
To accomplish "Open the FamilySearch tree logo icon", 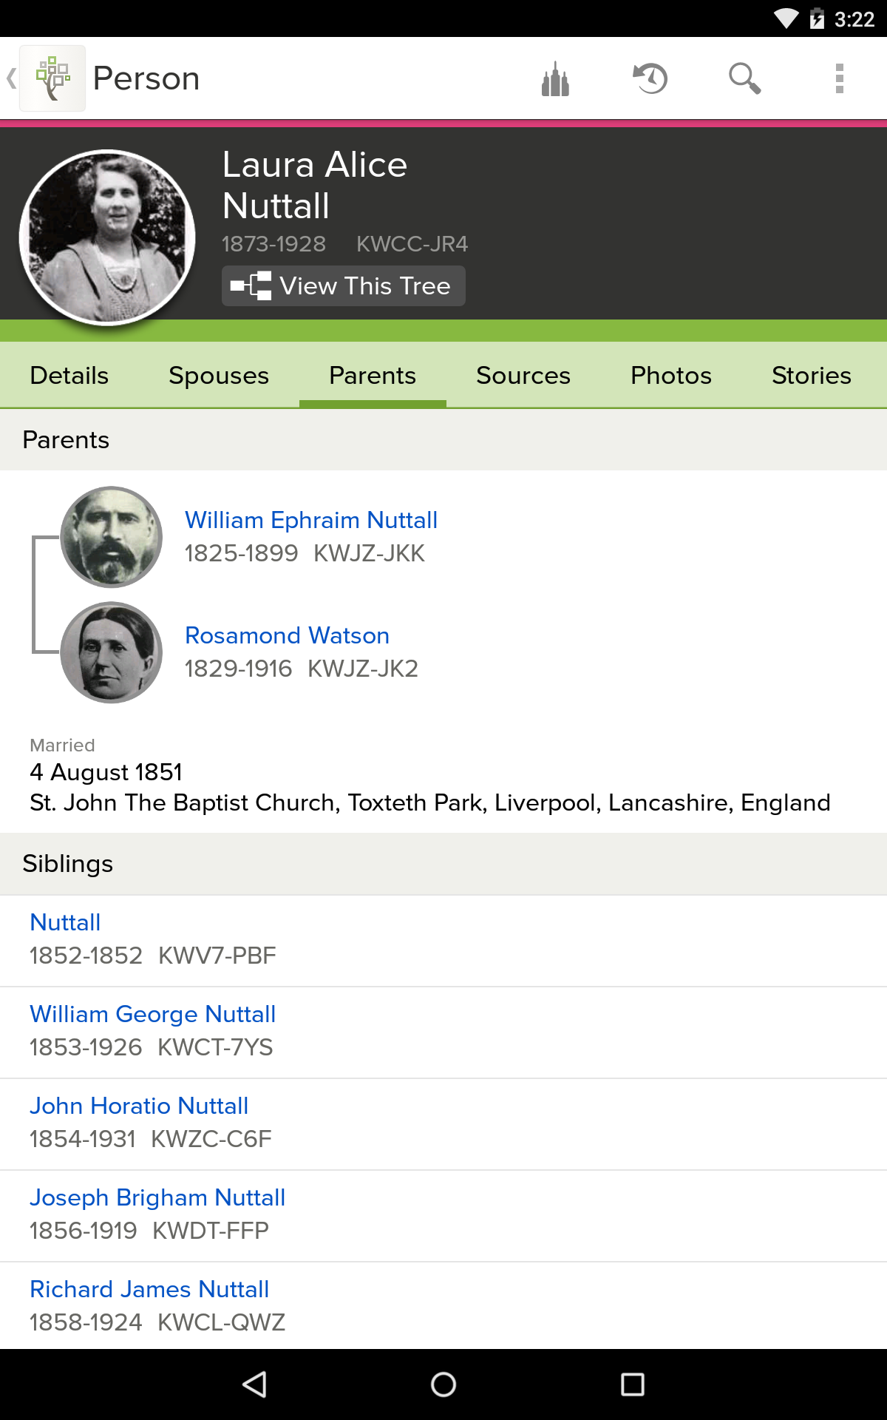I will (52, 77).
